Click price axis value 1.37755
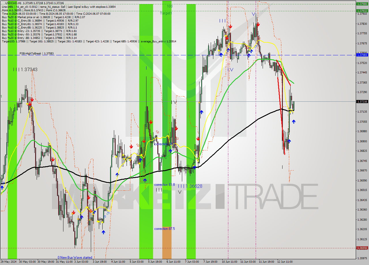The width and height of the screenshot is (369, 265). (362, 33)
